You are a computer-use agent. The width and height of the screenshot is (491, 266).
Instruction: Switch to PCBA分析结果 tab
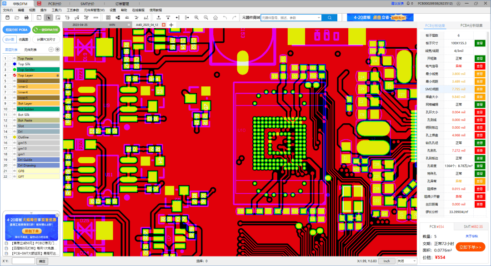(x=471, y=25)
